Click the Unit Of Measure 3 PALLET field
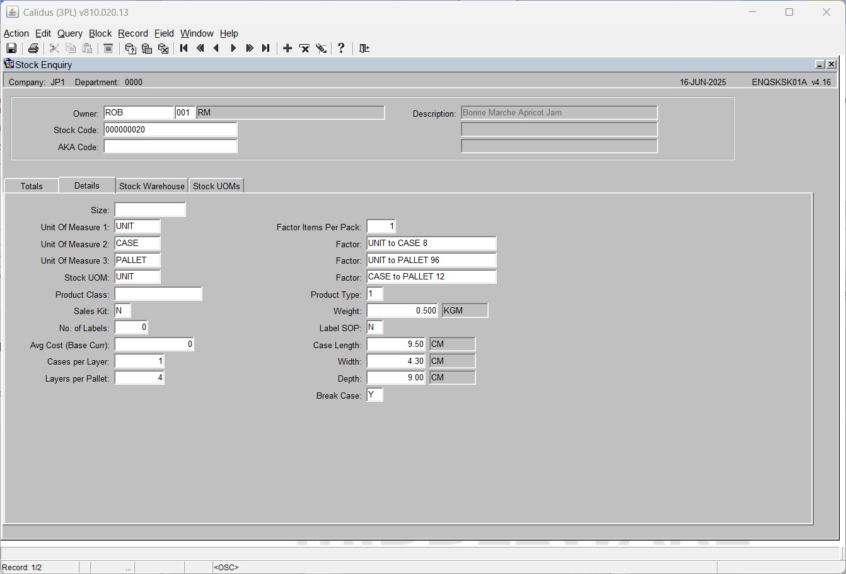 click(x=137, y=260)
